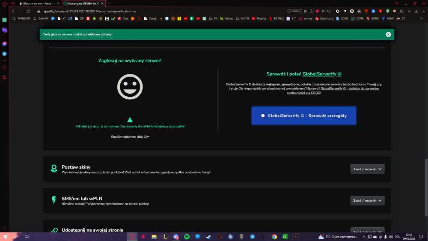Click the green shield extension icon

tap(388, 11)
